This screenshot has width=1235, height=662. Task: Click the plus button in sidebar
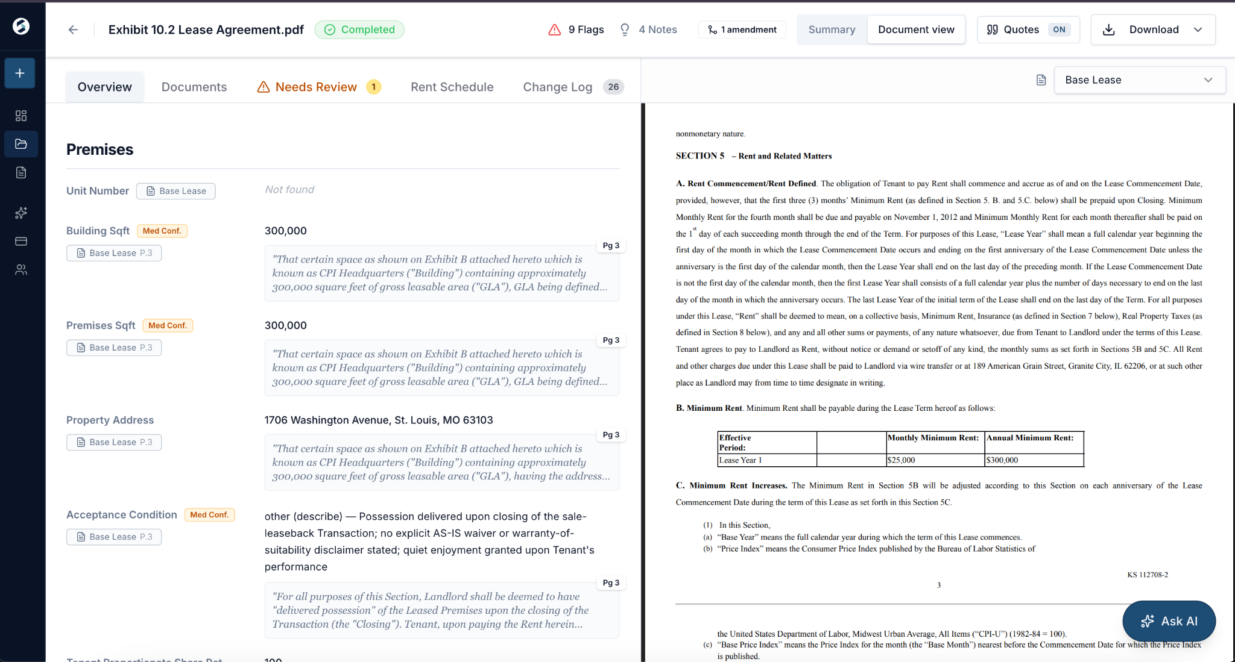[x=20, y=73]
